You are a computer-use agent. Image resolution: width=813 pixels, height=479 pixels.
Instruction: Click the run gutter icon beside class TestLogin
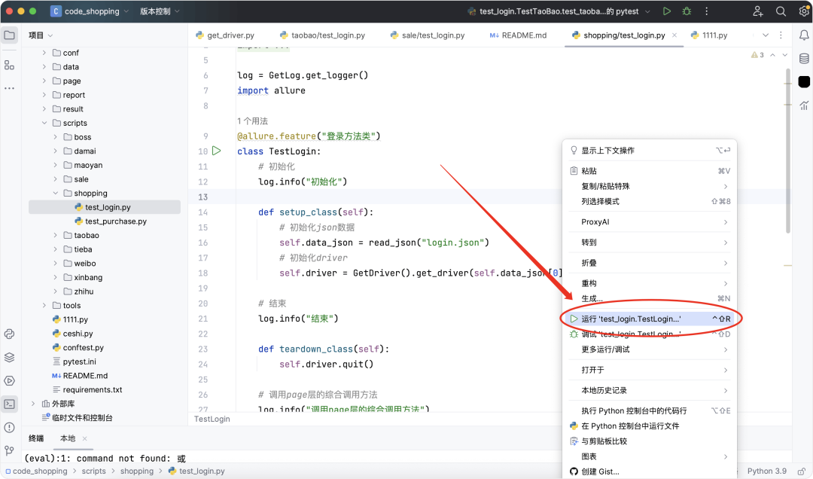[x=217, y=151]
